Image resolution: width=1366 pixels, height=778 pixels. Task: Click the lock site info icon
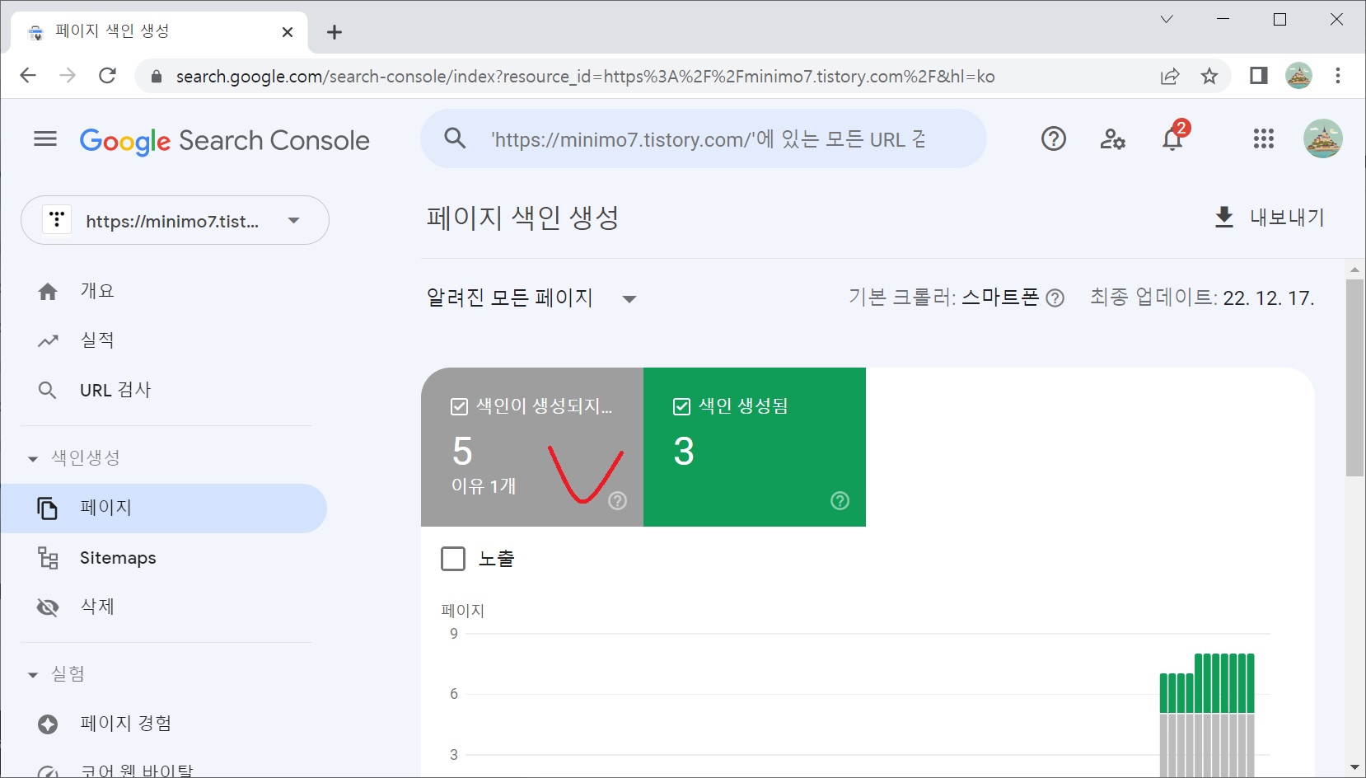pyautogui.click(x=155, y=77)
